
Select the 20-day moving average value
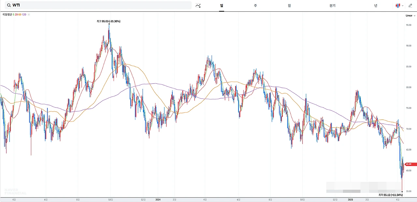point(16,15)
